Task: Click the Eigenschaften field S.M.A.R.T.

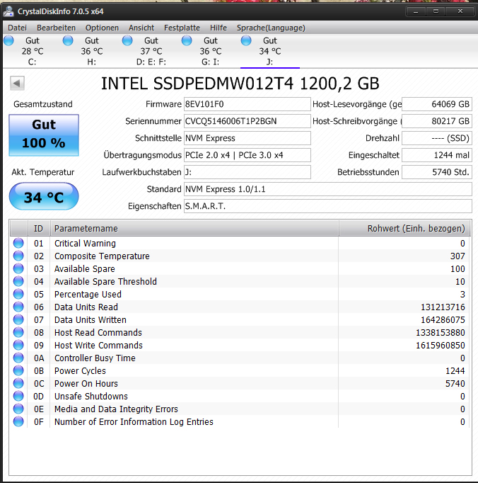Action: (x=328, y=206)
